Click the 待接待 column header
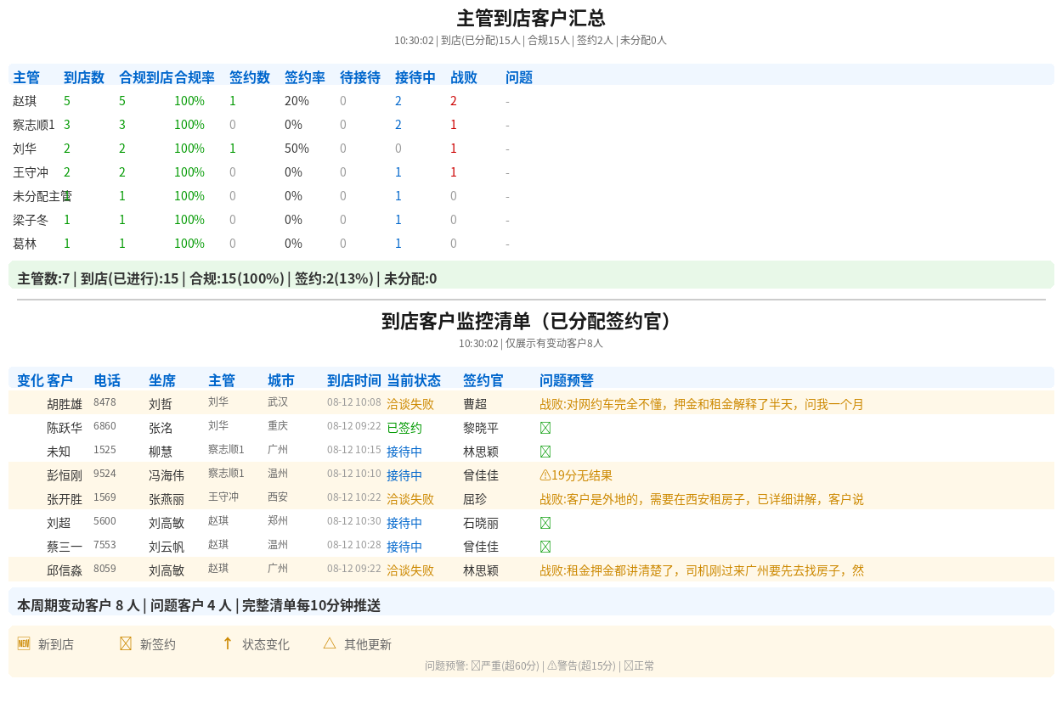Image resolution: width=1062 pixels, height=713 pixels. tap(360, 77)
